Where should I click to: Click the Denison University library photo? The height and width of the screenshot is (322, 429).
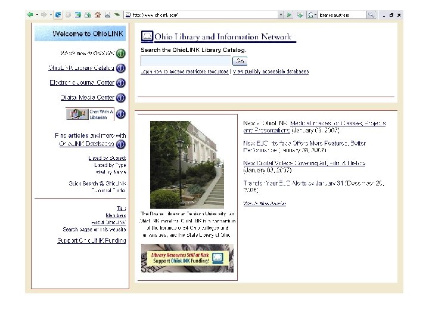[x=187, y=165]
